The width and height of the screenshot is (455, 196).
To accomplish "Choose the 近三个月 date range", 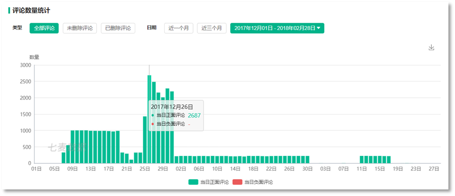I will point(212,28).
